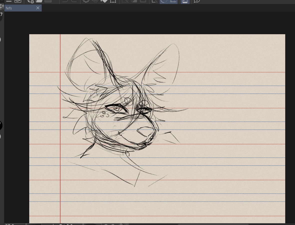The height and width of the screenshot is (225, 295).
Task: Activate the Scale/Rotate transform icon
Action: tap(113, 1)
